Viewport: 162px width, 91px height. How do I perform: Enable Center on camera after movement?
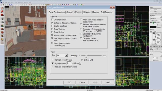tap(81, 38)
